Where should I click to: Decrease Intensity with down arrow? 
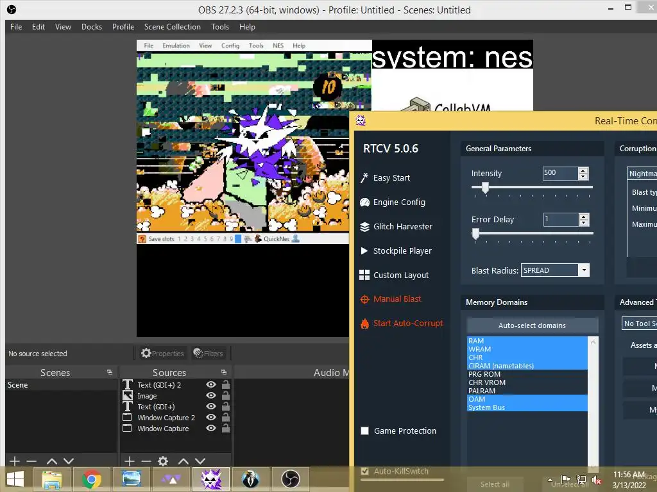(x=583, y=176)
